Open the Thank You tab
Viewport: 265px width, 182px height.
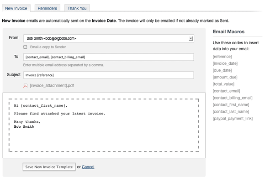(x=77, y=8)
